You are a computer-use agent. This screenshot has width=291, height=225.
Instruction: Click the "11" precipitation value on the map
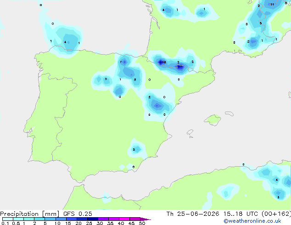point(272,5)
